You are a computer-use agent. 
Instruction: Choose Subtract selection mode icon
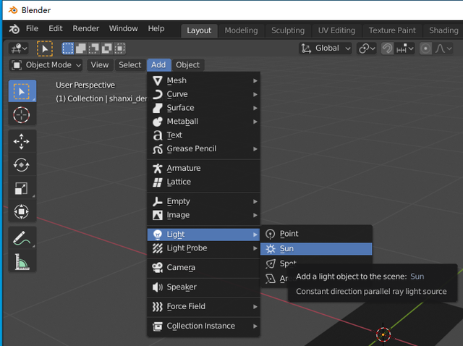click(x=93, y=48)
